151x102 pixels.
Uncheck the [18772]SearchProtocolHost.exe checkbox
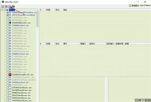pyautogui.click(x=8, y=15)
